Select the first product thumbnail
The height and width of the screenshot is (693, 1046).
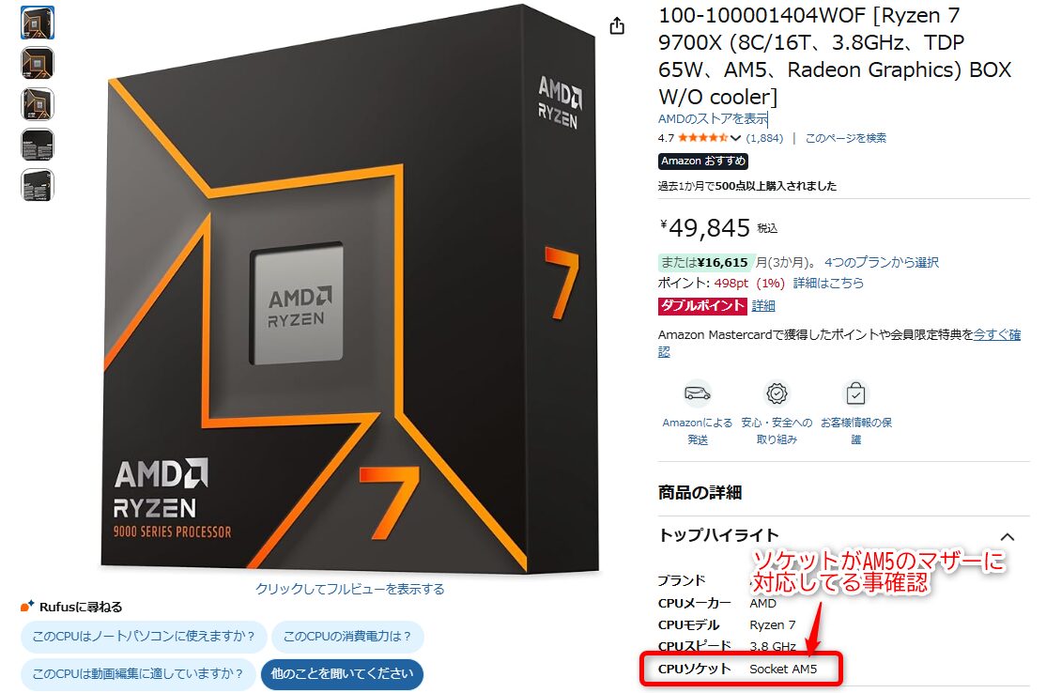click(38, 23)
